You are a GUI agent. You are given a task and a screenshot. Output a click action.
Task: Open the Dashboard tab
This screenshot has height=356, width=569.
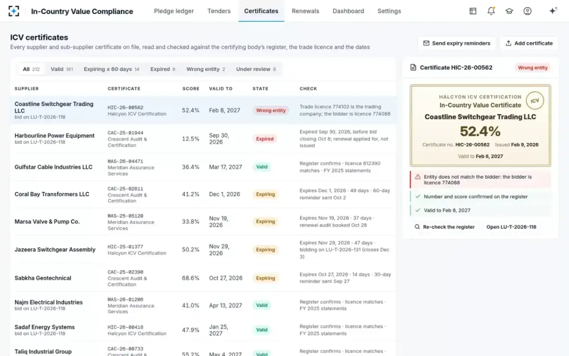click(349, 11)
